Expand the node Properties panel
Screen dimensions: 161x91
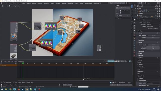pos(119,18)
